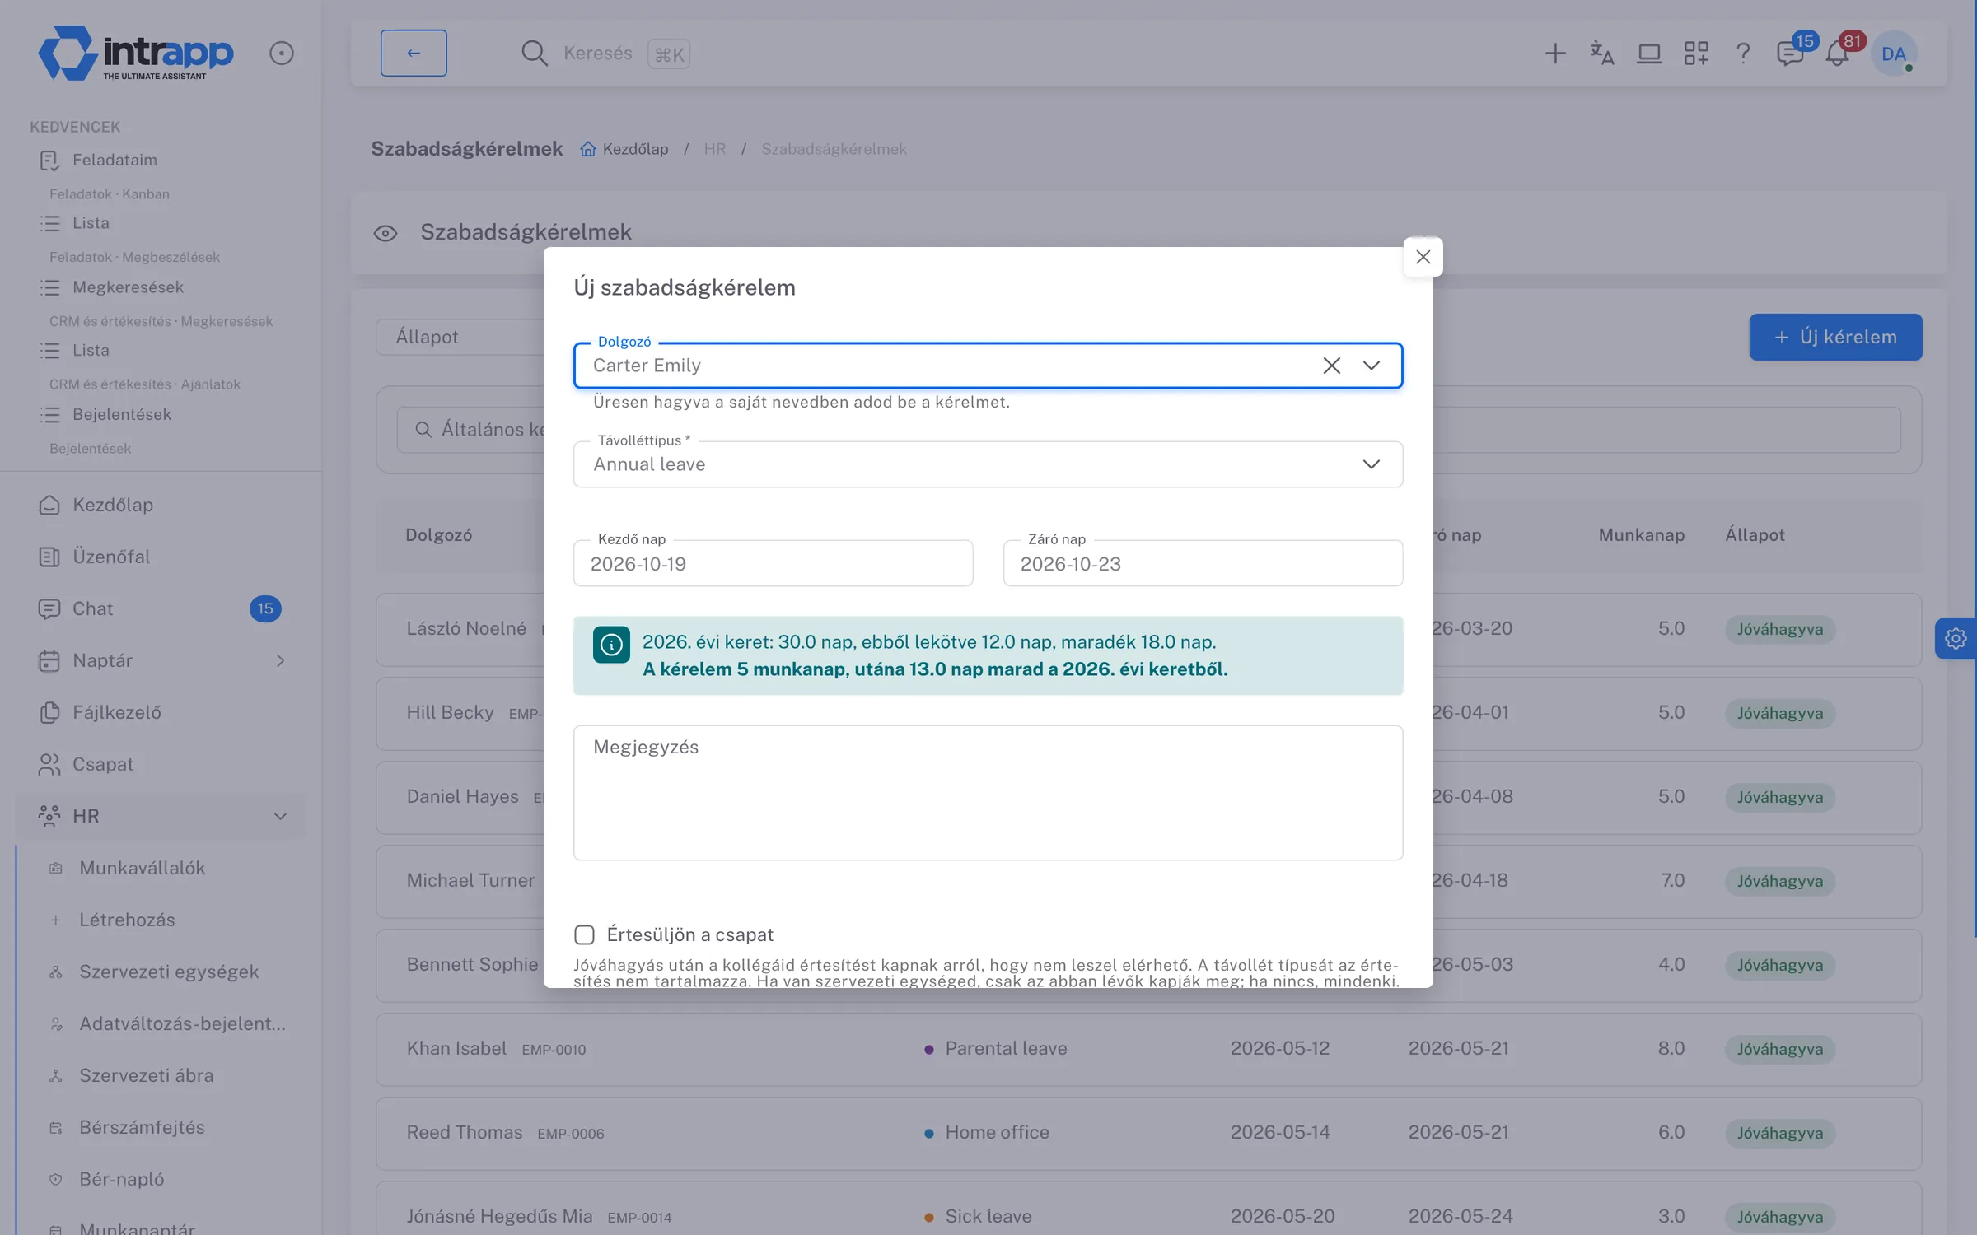Open Csapat in the sidebar
The image size is (1977, 1235).
click(x=102, y=764)
